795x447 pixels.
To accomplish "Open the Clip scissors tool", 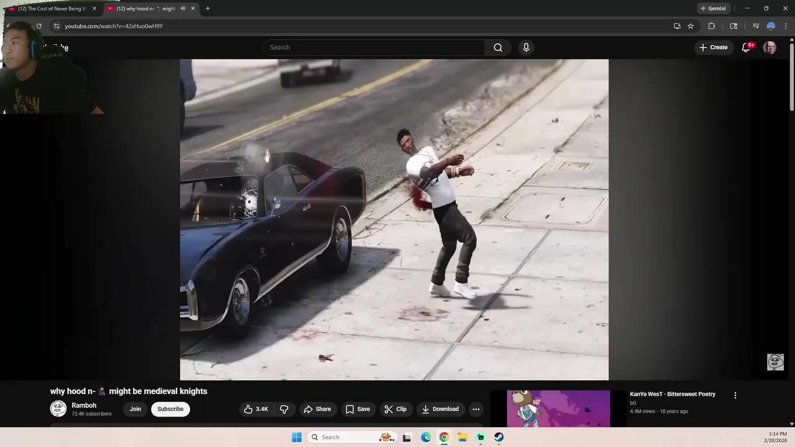I will [395, 409].
